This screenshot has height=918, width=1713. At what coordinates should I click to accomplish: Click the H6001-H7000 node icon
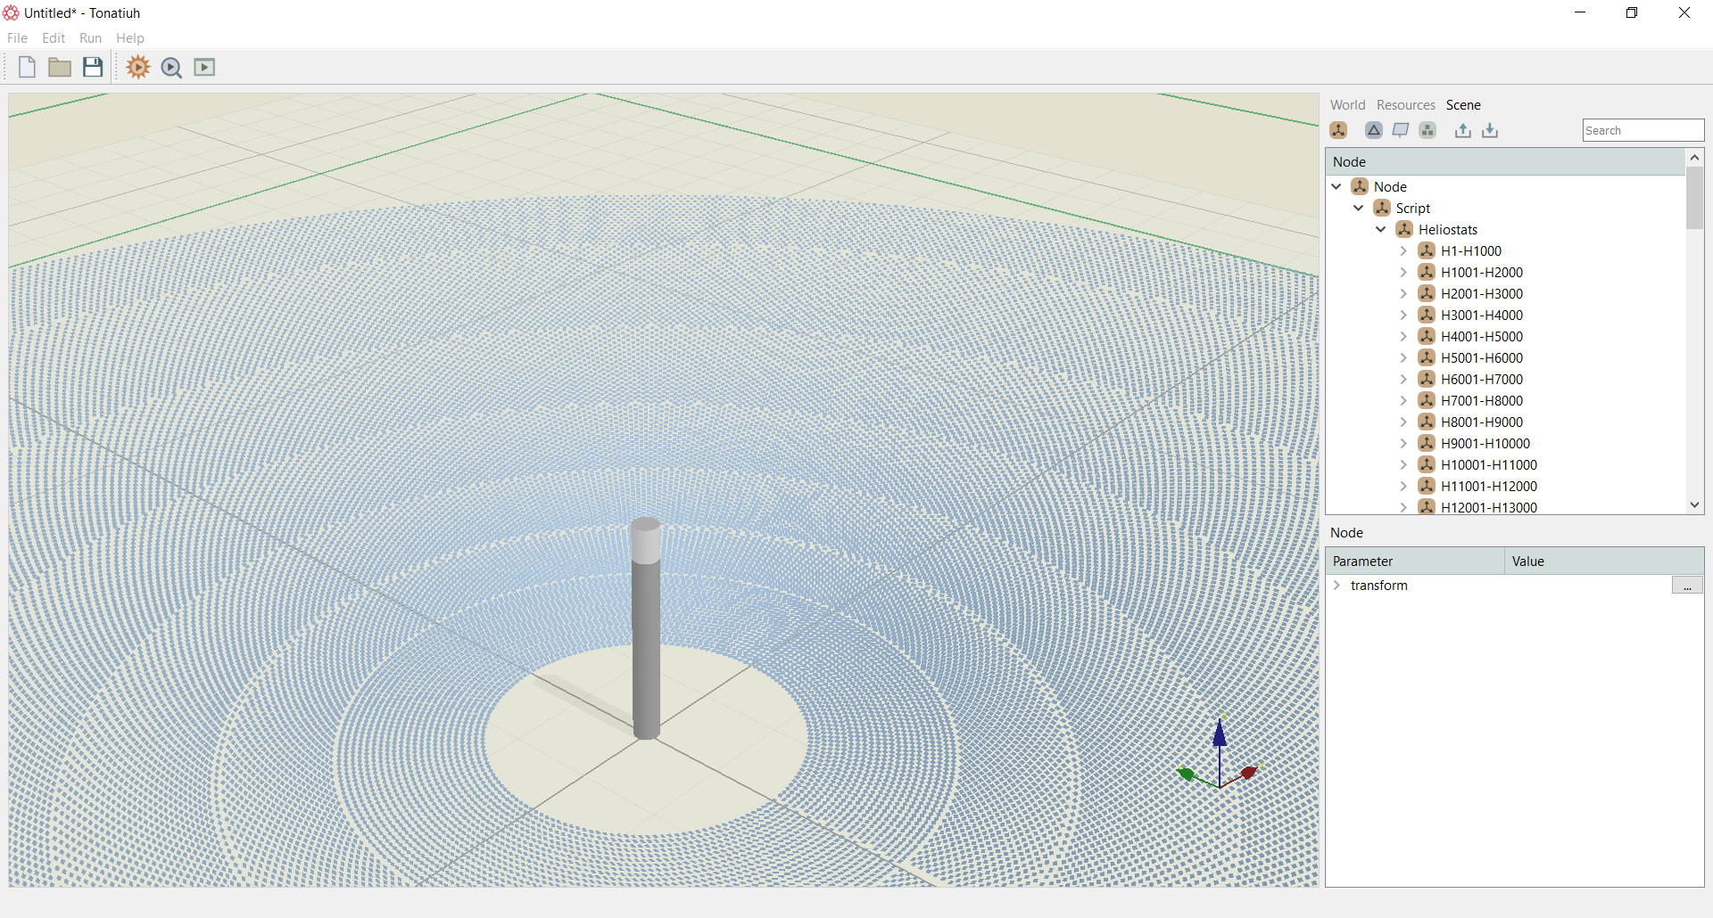coord(1427,379)
